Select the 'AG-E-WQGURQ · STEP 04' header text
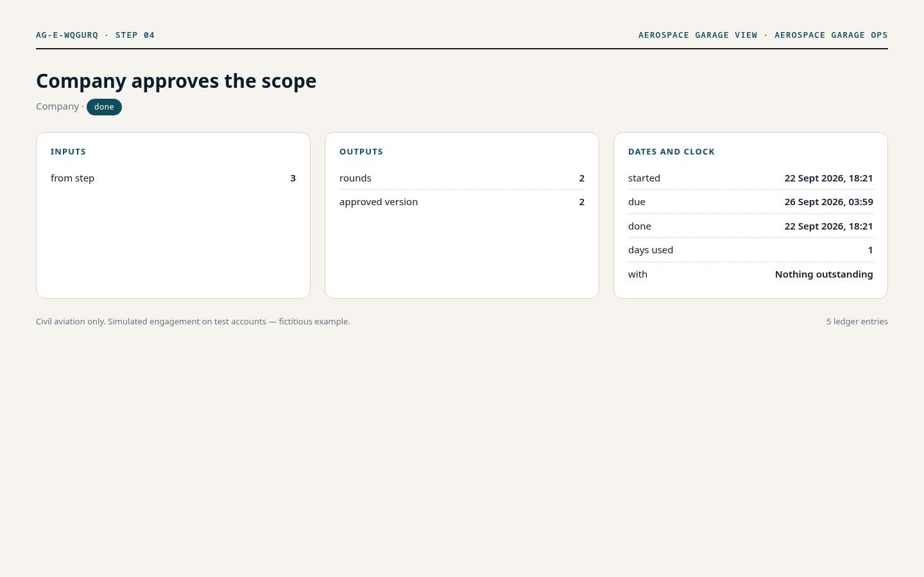The height and width of the screenshot is (577, 924). coord(95,35)
